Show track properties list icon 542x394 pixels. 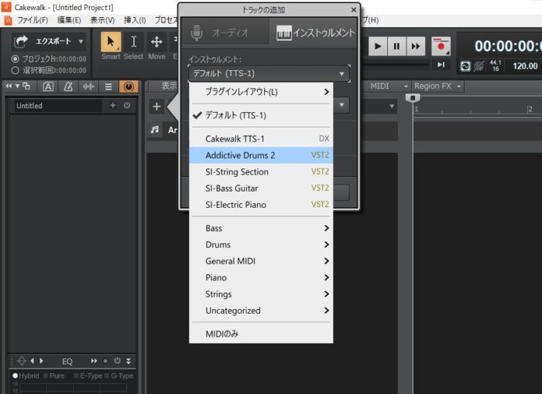[108, 87]
